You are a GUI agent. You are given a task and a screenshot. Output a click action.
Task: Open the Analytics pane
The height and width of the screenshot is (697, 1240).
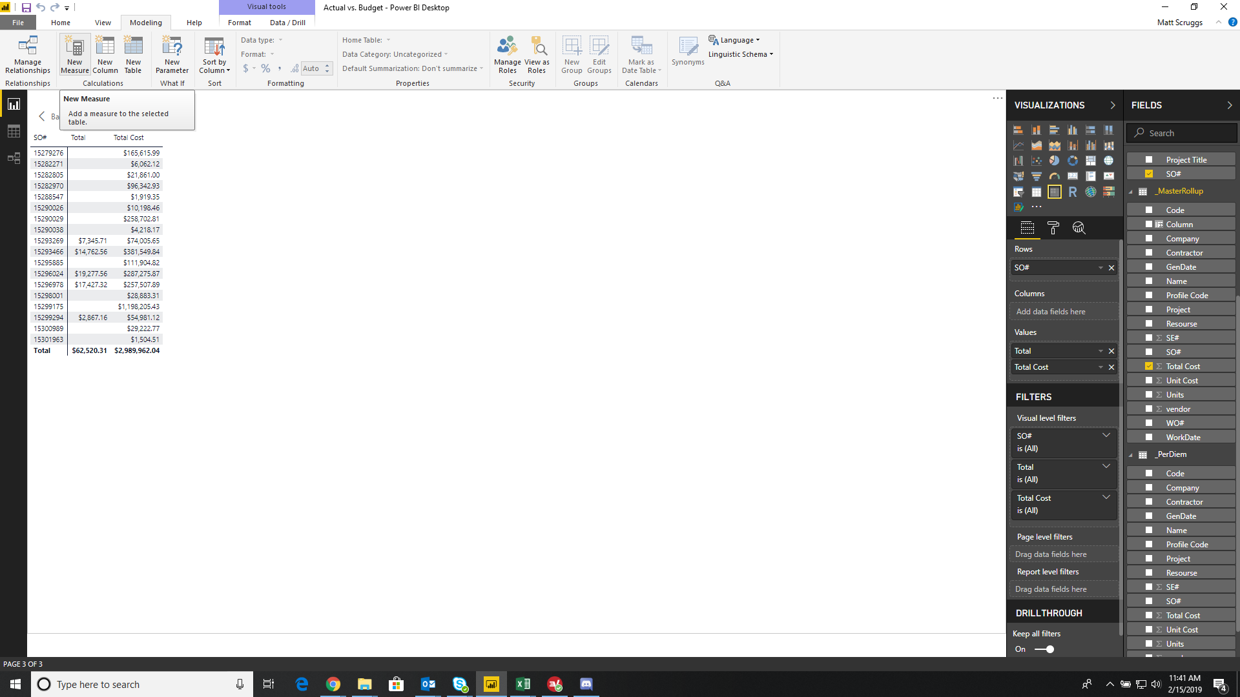click(1079, 228)
